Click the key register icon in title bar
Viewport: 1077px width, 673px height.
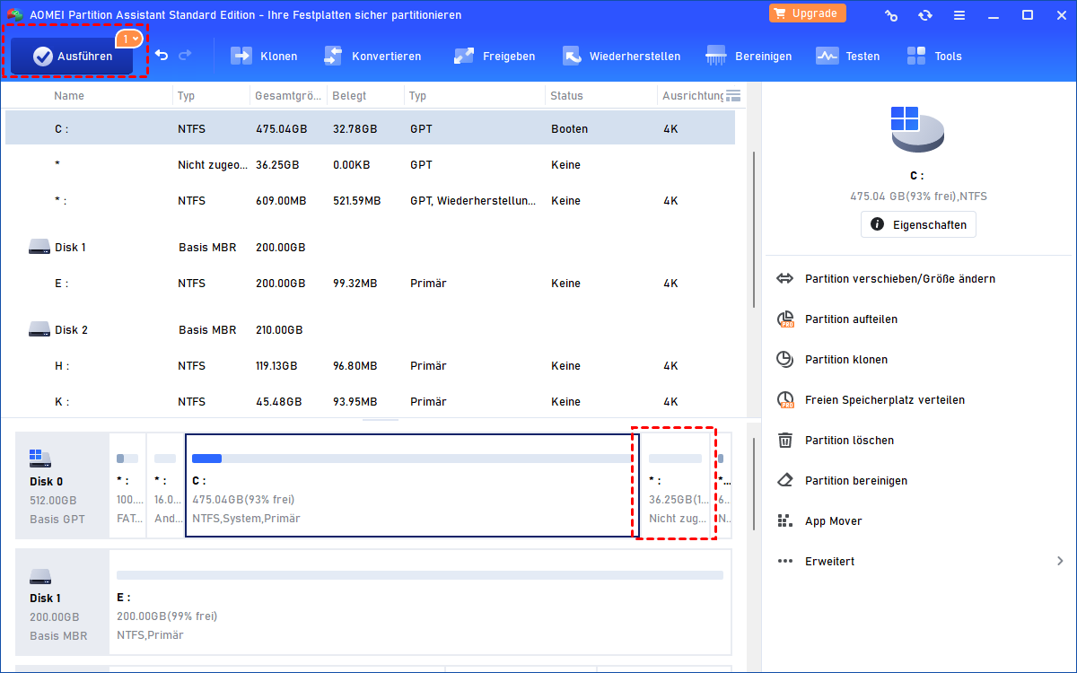891,15
